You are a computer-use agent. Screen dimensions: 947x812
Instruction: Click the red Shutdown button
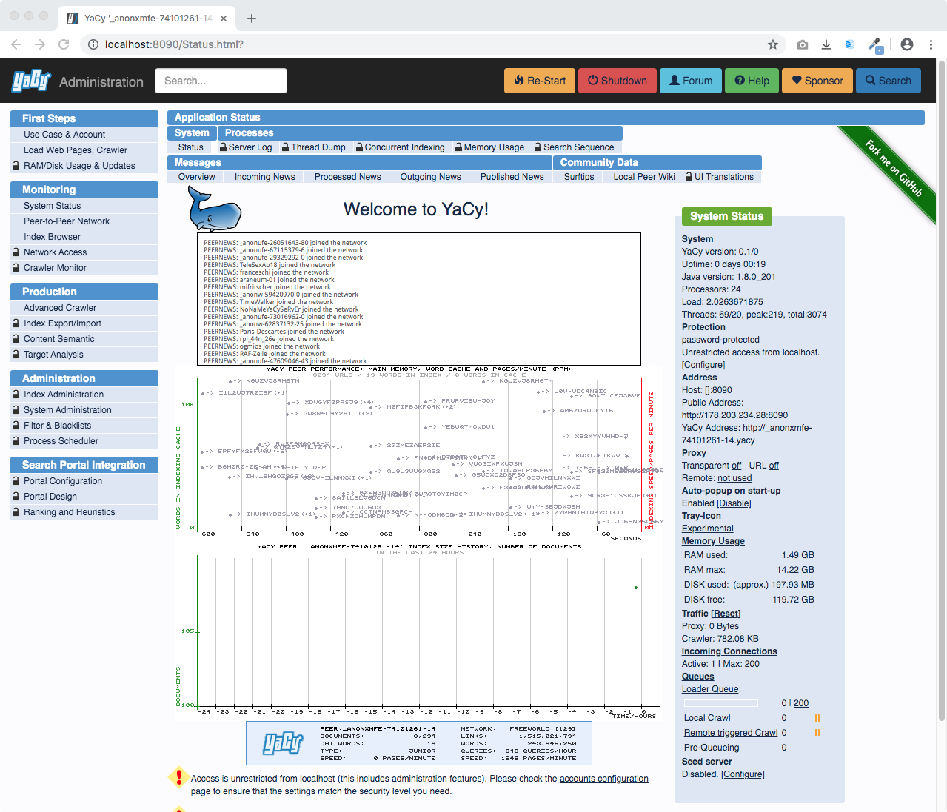tap(618, 81)
